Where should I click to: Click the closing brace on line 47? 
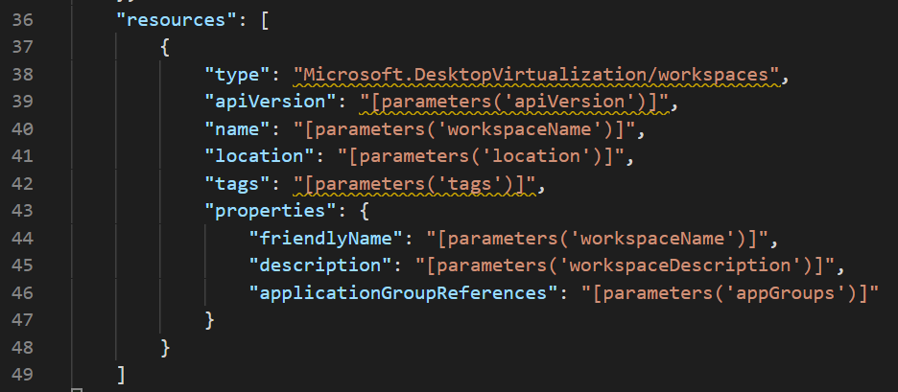coord(209,320)
